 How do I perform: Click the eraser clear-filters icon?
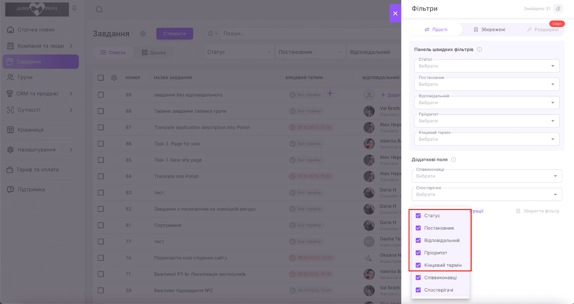coord(558,9)
